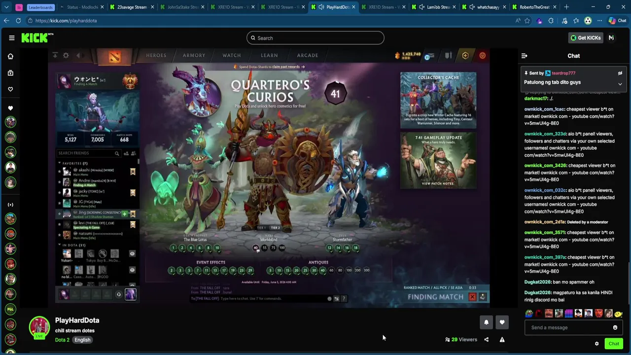631x355 pixels.
Task: Collapse the Favorites friends group
Action: pos(60,163)
